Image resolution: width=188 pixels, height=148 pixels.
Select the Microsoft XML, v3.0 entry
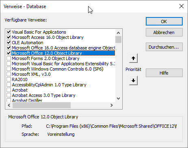click(x=31, y=74)
